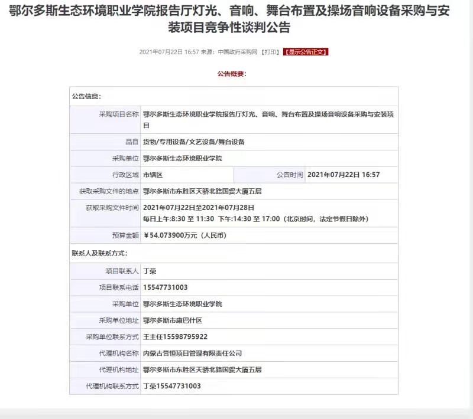Click the 【打印】 print link
The width and height of the screenshot is (473, 419).
271,52
